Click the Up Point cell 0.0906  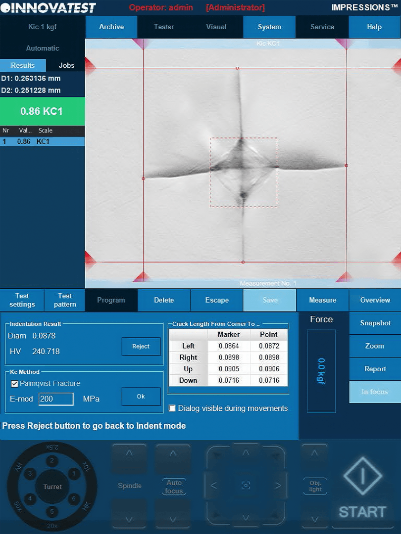click(269, 369)
